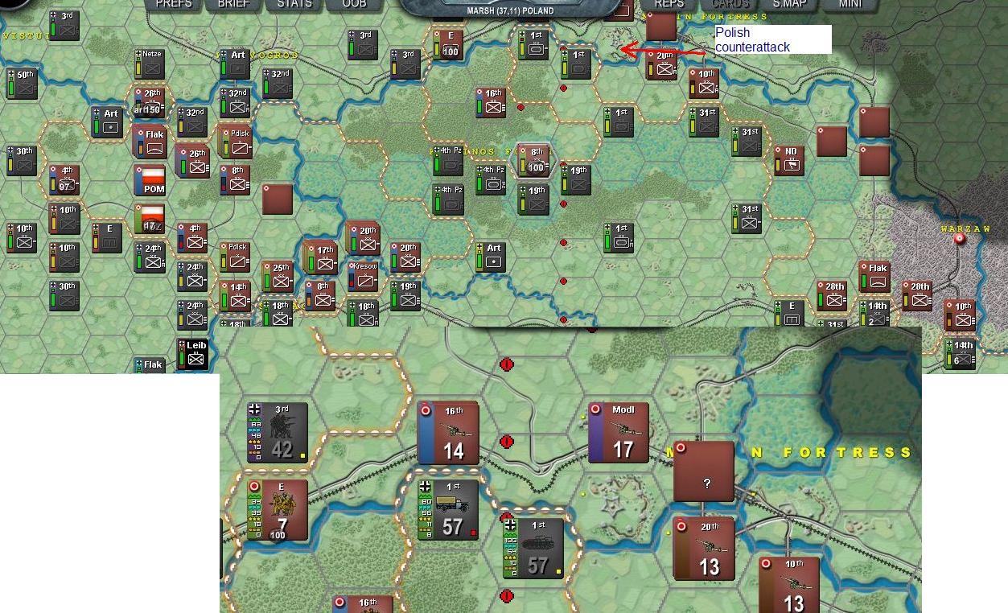Viewport: 1008px width, 613px height.
Task: Select the E cavalry counter showing 7
Action: 278,510
